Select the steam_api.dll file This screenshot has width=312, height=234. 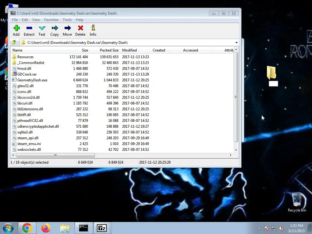28,138
